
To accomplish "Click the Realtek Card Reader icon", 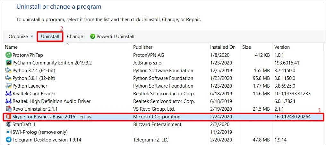I will pyautogui.click(x=8, y=93).
